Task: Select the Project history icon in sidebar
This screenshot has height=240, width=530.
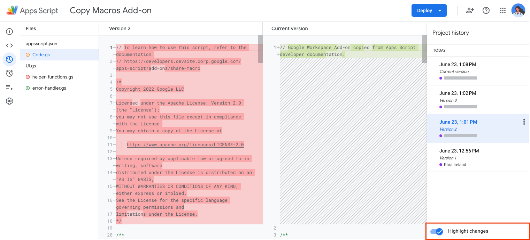Action: pos(9,59)
